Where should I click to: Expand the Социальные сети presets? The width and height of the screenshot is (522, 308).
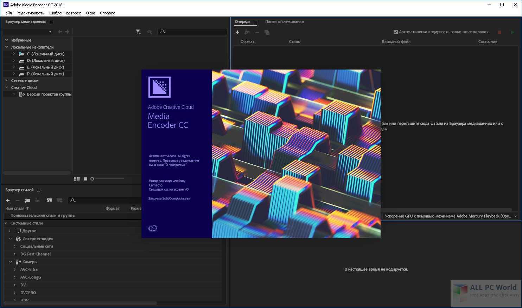click(14, 247)
